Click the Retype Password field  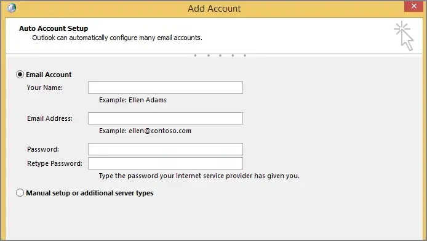click(166, 163)
